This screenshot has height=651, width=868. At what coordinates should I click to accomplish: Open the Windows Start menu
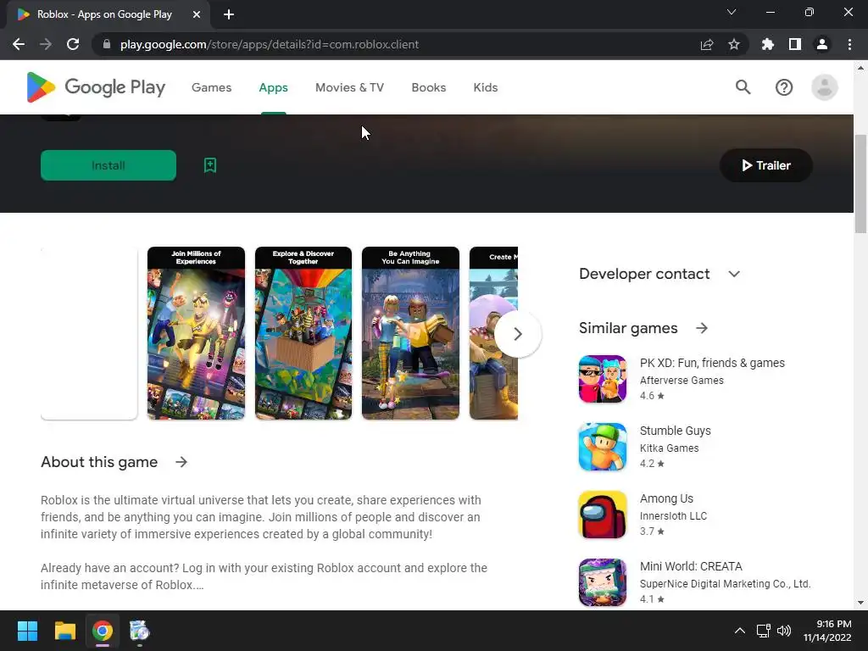(x=27, y=631)
